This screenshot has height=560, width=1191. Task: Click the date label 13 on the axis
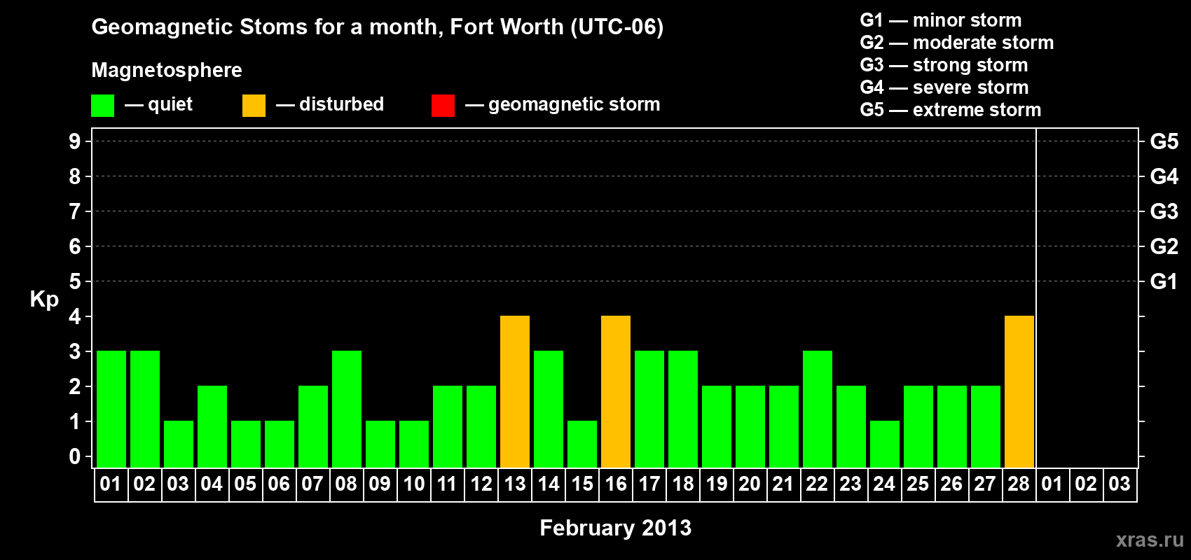click(515, 484)
